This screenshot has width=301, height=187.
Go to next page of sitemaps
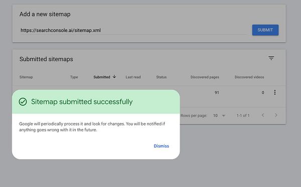click(x=276, y=115)
